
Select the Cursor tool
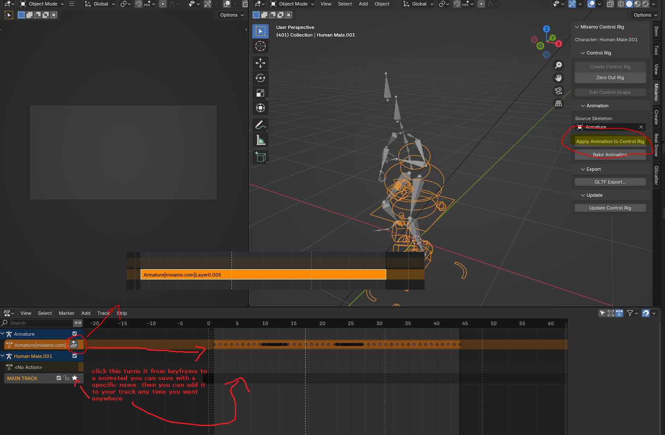(260, 46)
